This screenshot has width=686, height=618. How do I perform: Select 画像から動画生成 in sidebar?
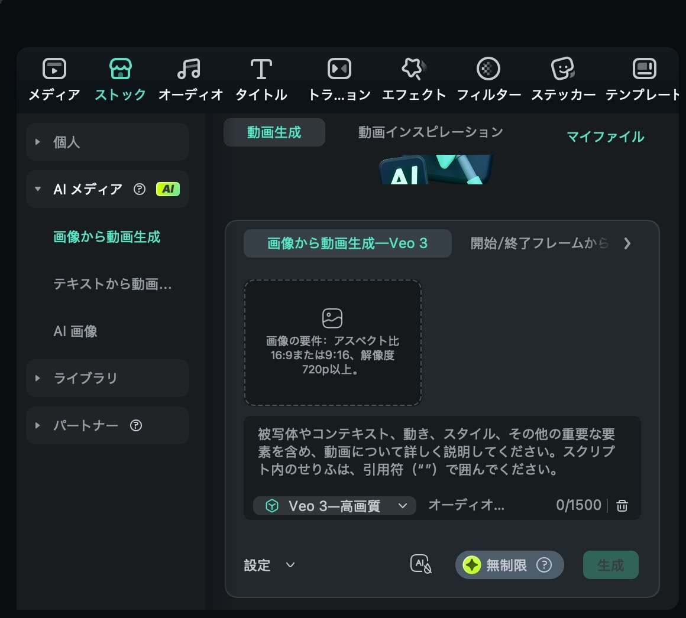(107, 237)
